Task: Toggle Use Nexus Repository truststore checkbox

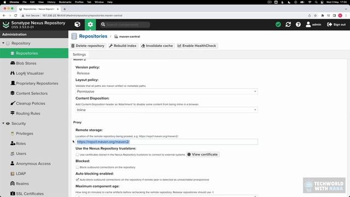Action: 78,154
